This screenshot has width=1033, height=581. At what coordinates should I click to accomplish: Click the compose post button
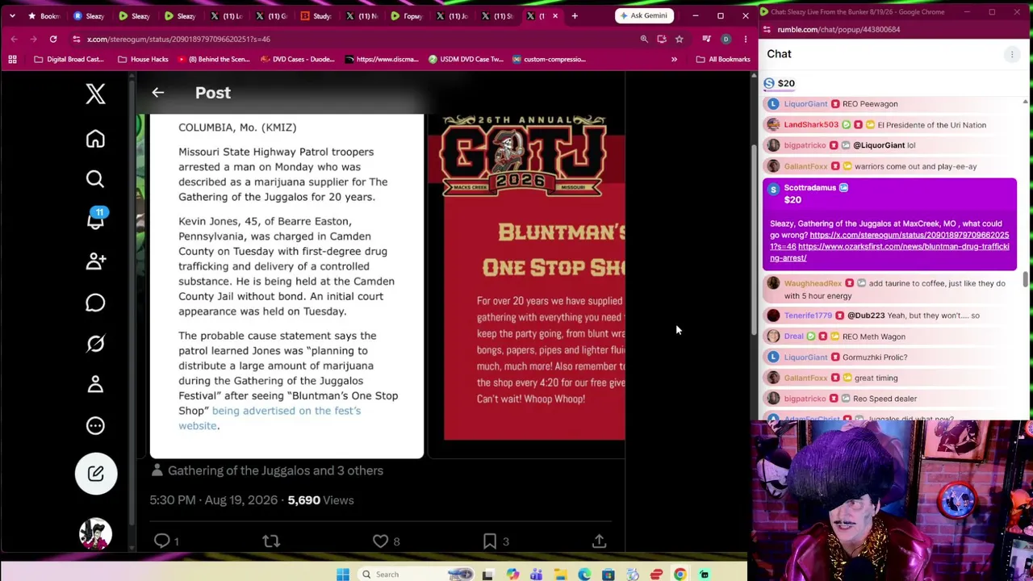tap(95, 474)
